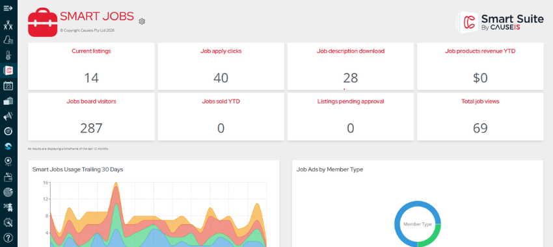Expand the sidebar with the arrow menu icon
The image size is (553, 247).
coord(8,8)
